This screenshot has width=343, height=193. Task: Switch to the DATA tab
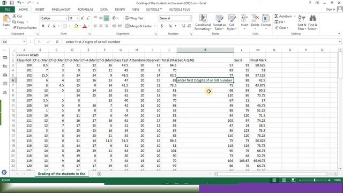(104, 10)
